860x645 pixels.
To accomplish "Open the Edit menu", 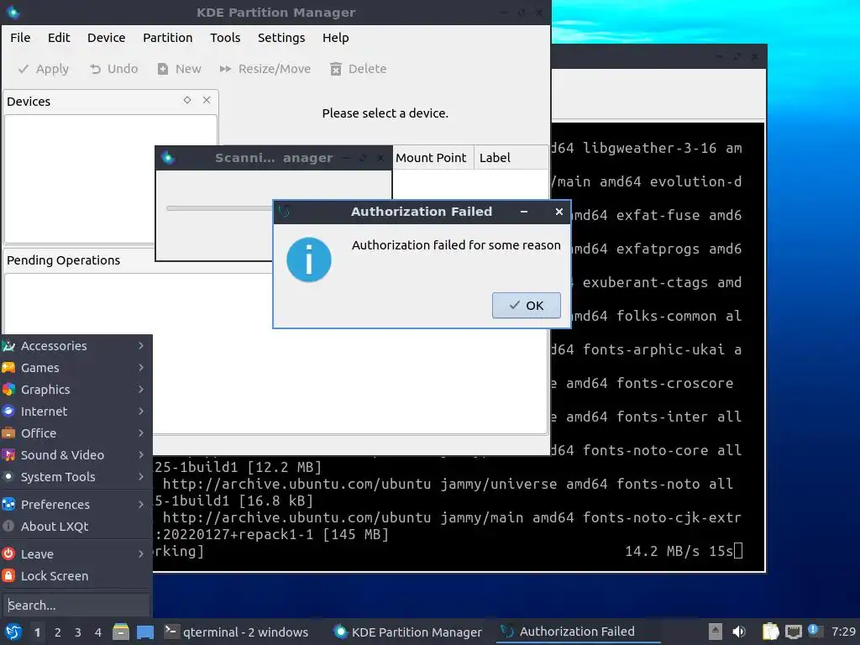I will 59,38.
